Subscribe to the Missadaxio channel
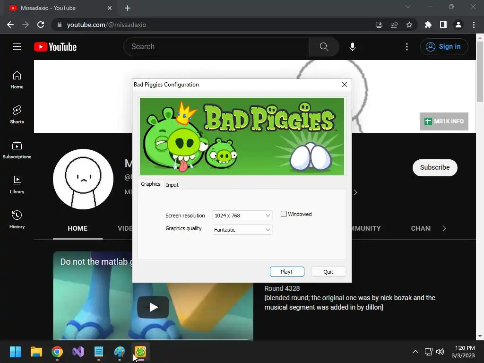The width and height of the screenshot is (484, 363). (435, 168)
